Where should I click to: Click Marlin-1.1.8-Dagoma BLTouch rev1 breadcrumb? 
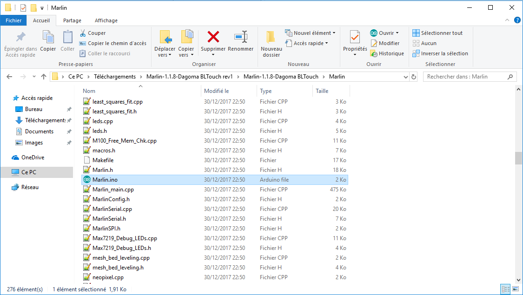[x=190, y=77]
